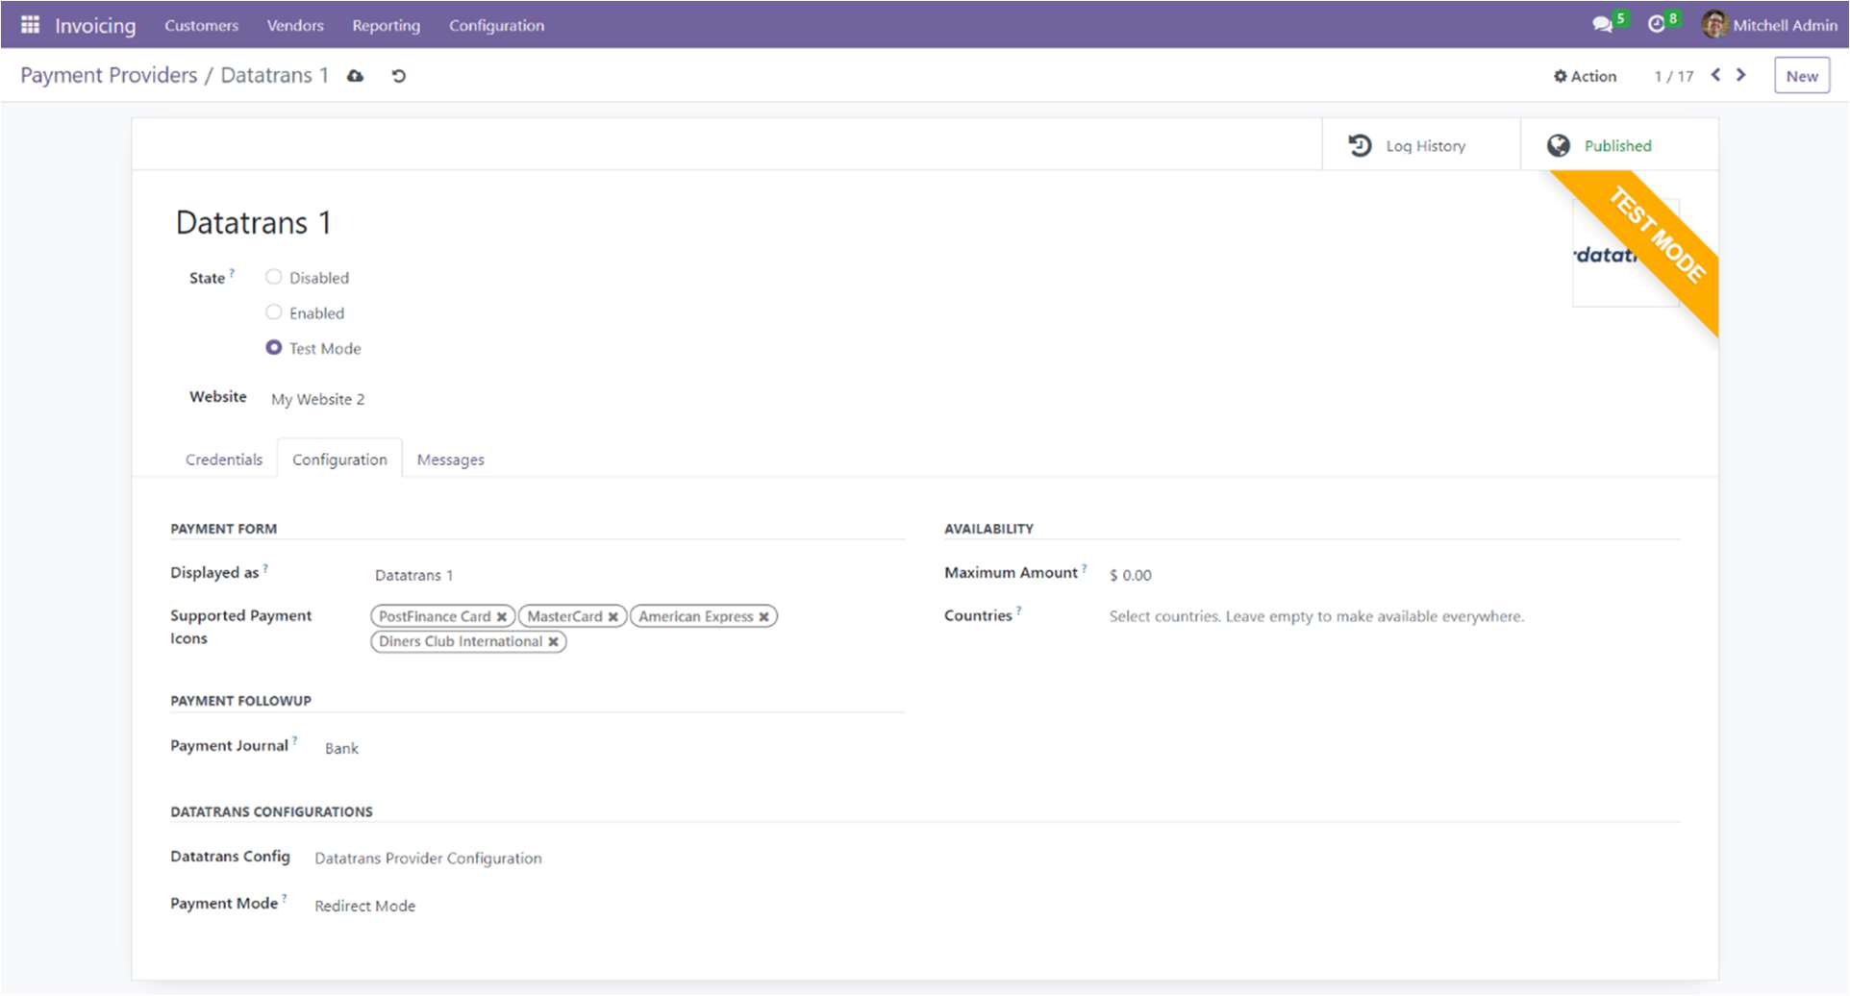Open the activities clock icon
Screen dimensions: 1850x996
point(1657,25)
